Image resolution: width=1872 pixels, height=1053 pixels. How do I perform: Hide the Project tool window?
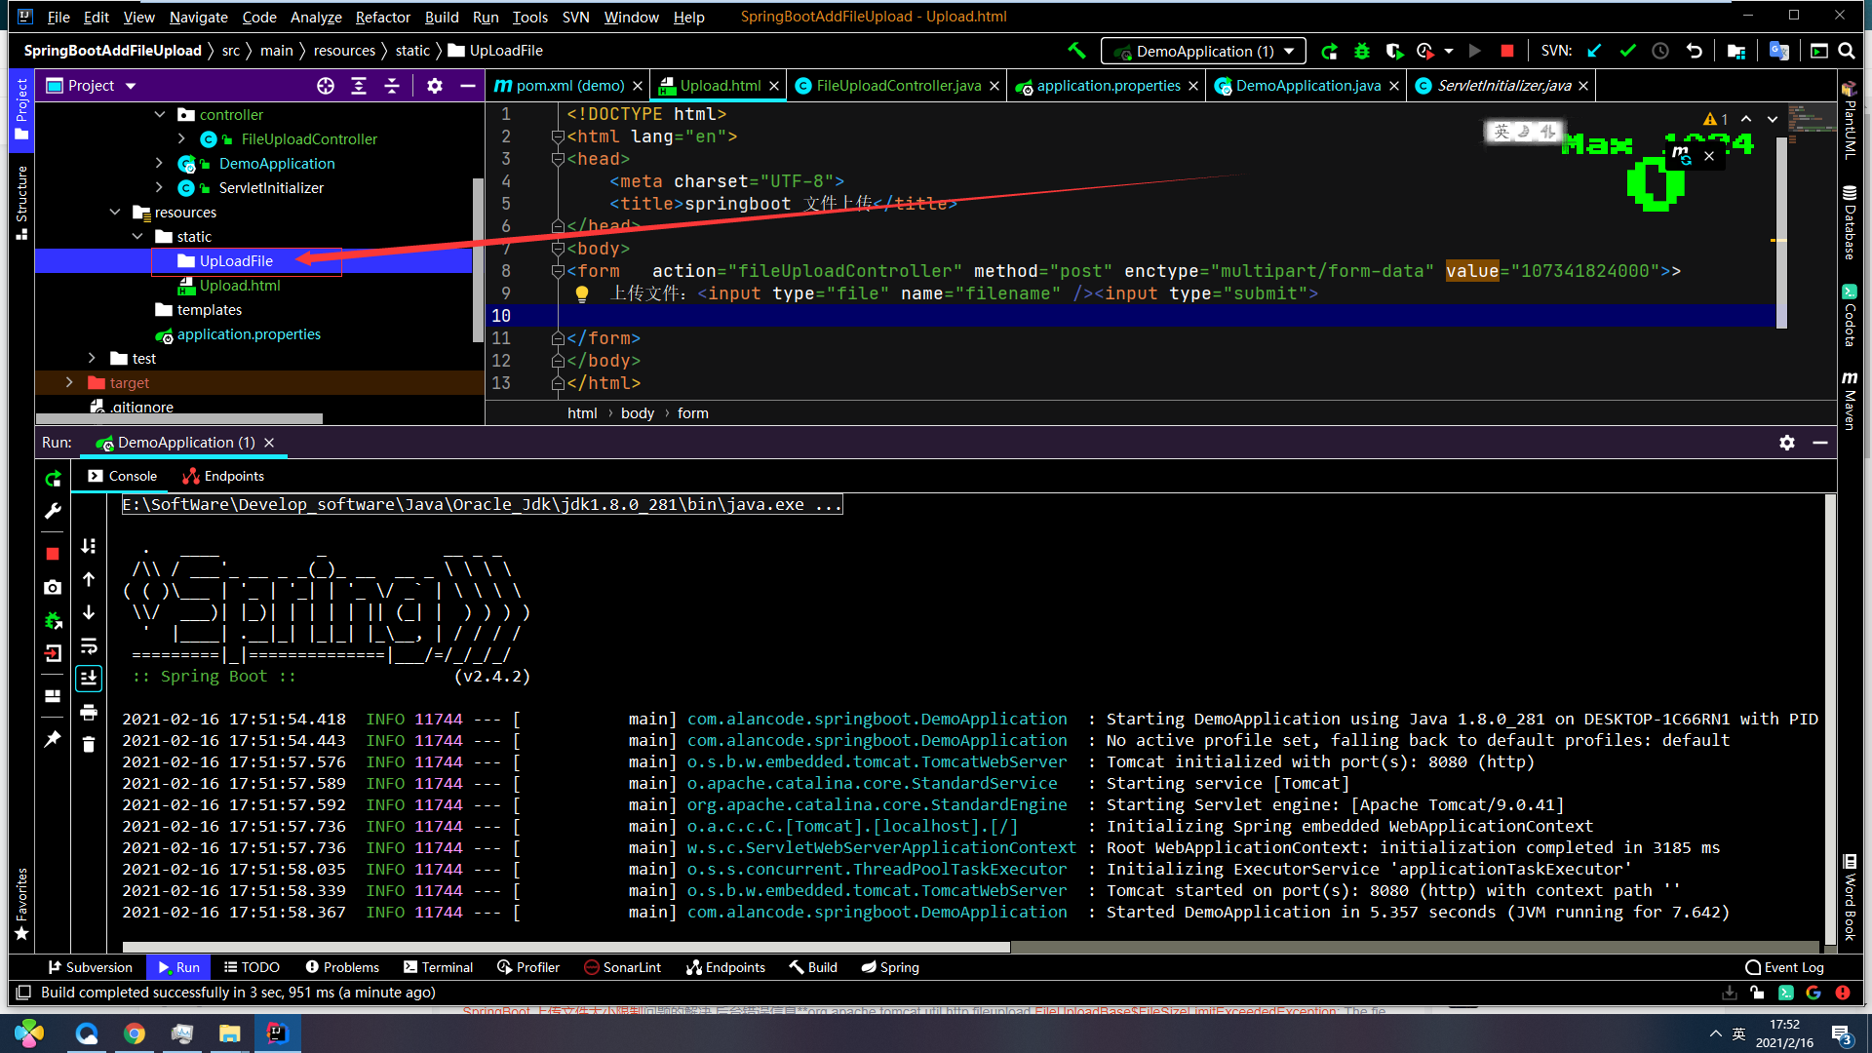point(468,86)
